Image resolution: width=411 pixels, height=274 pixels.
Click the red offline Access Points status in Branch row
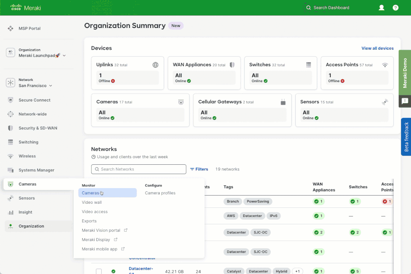click(387, 202)
